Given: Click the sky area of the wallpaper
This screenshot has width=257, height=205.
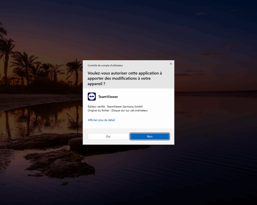Looking at the screenshot, I should 151,25.
